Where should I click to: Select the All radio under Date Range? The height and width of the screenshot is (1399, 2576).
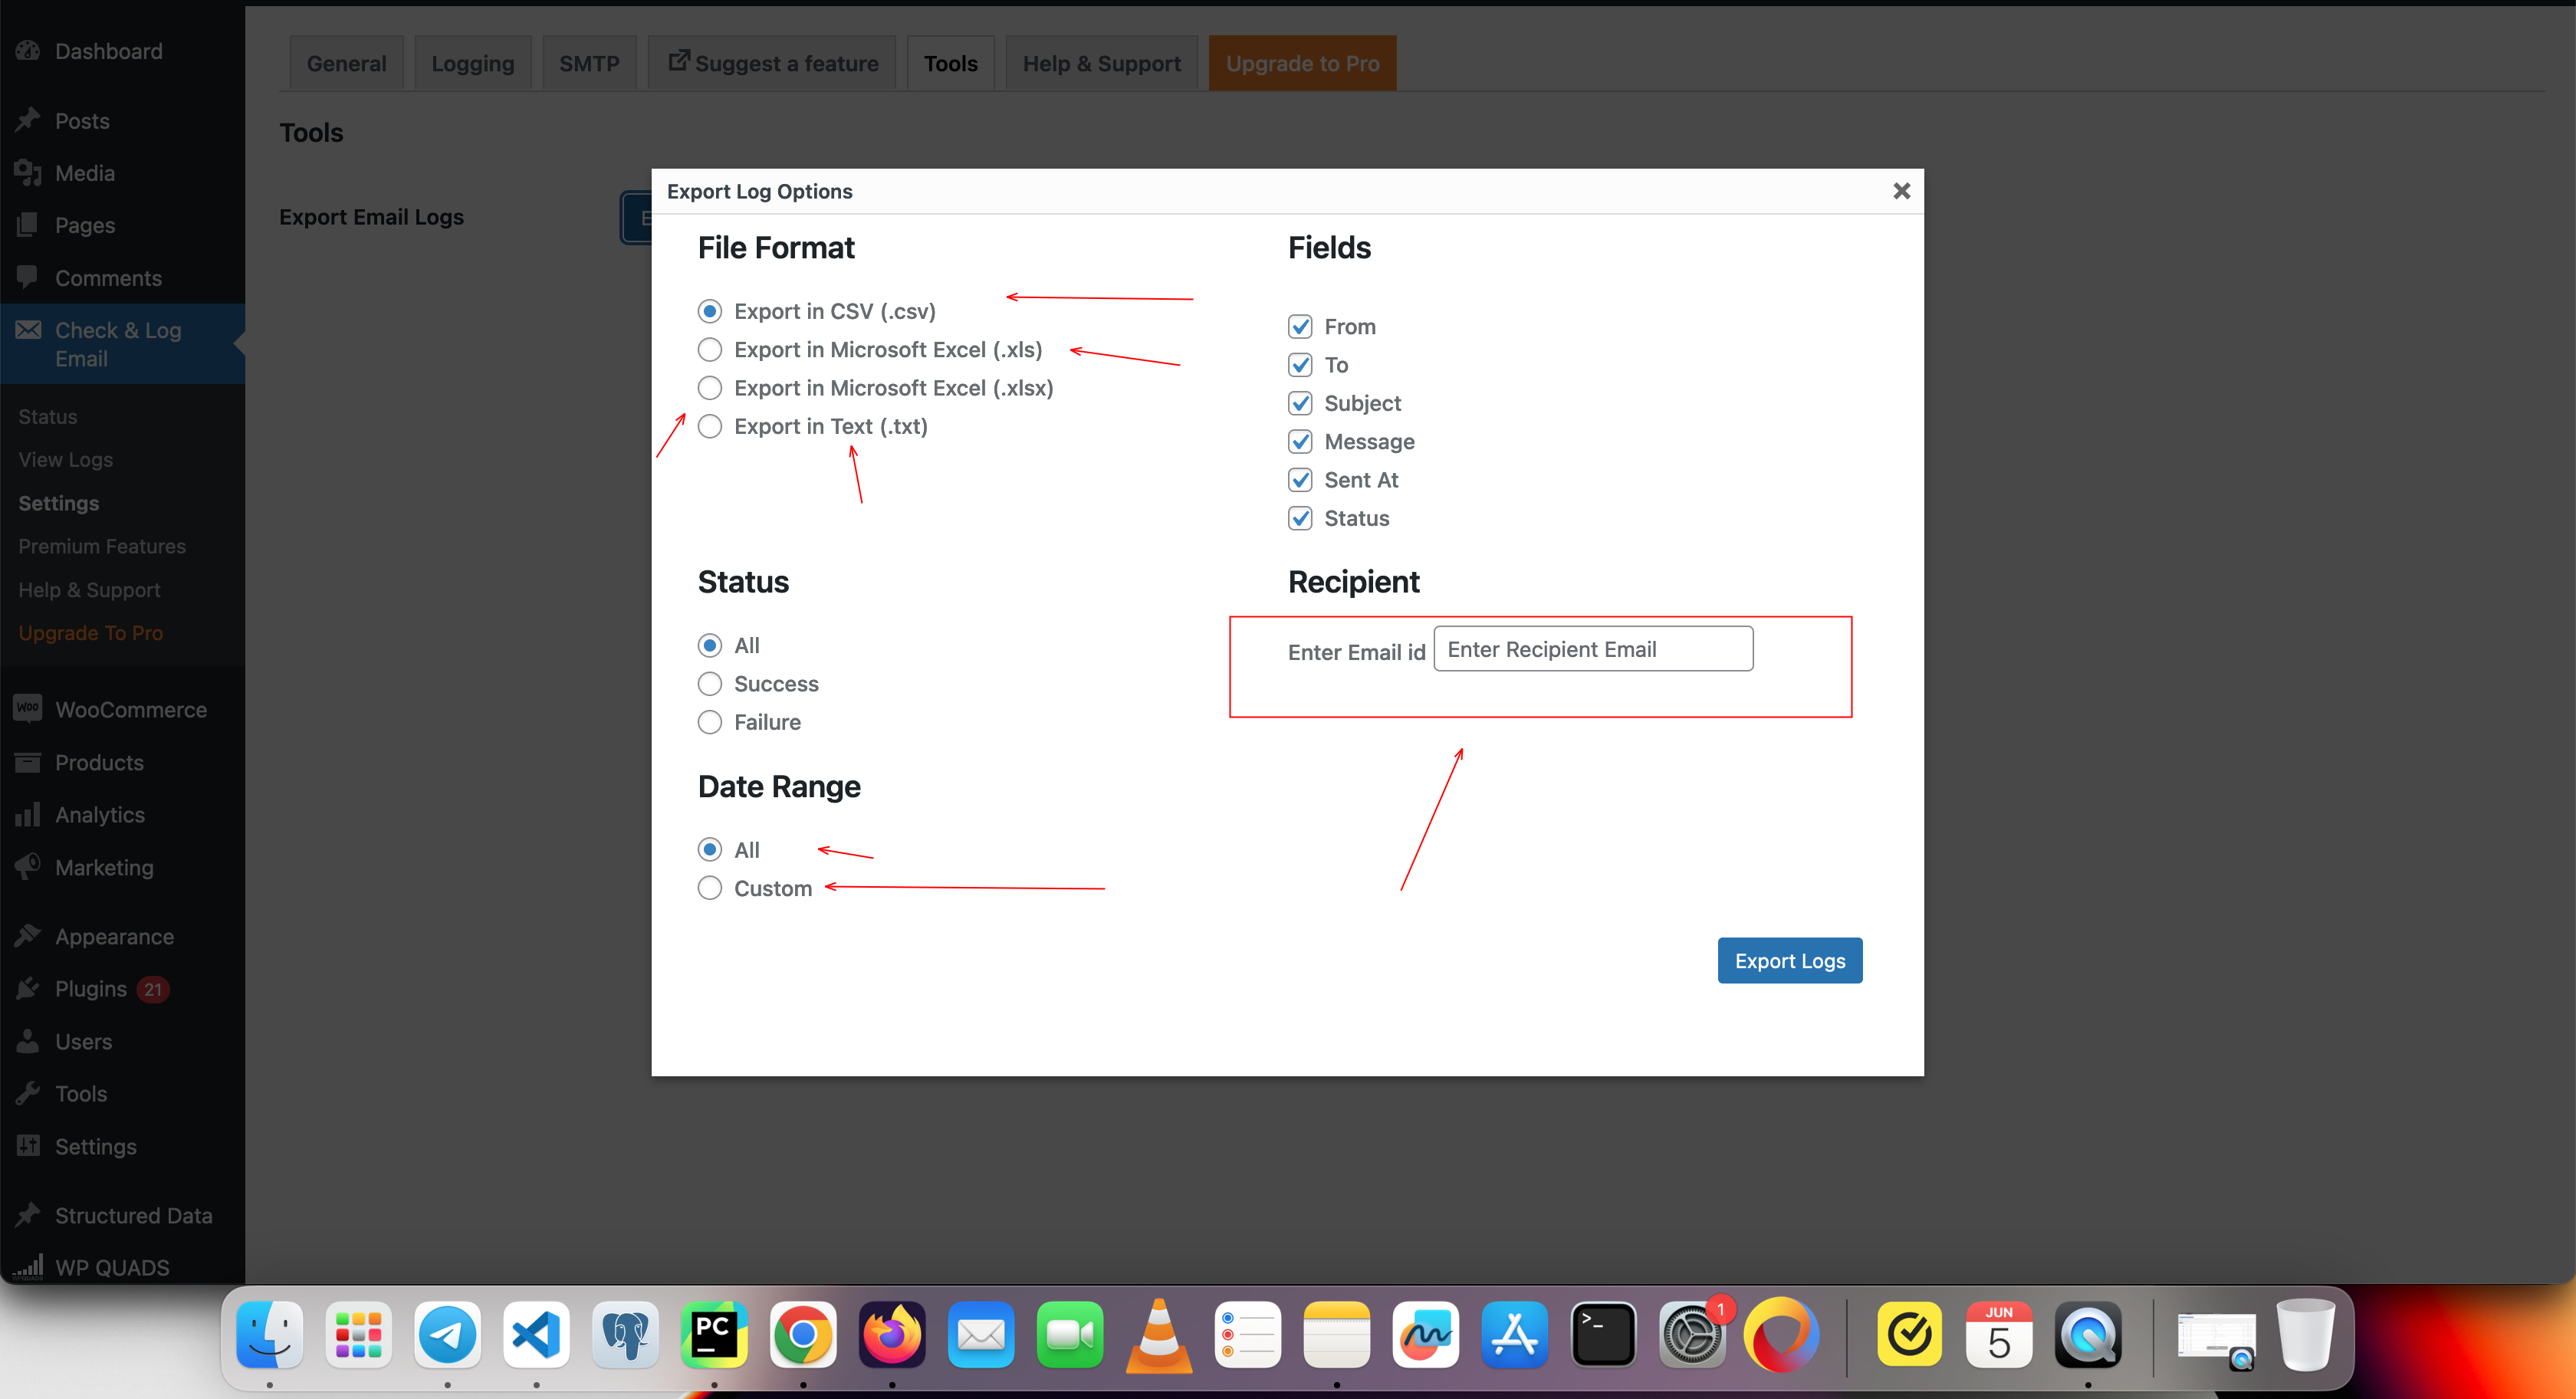click(x=709, y=850)
